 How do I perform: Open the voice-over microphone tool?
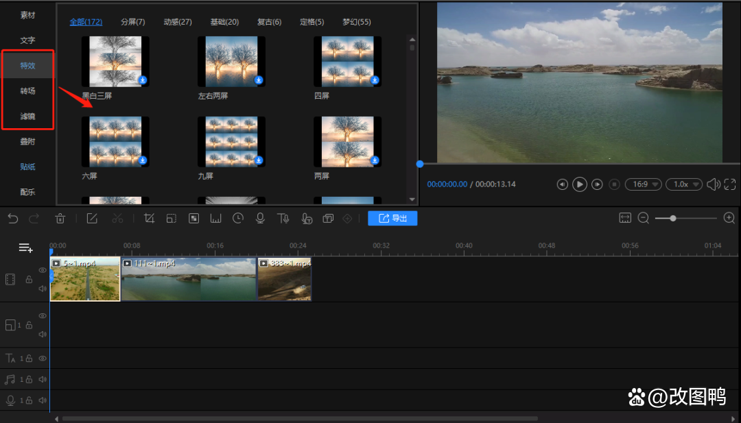click(x=260, y=219)
